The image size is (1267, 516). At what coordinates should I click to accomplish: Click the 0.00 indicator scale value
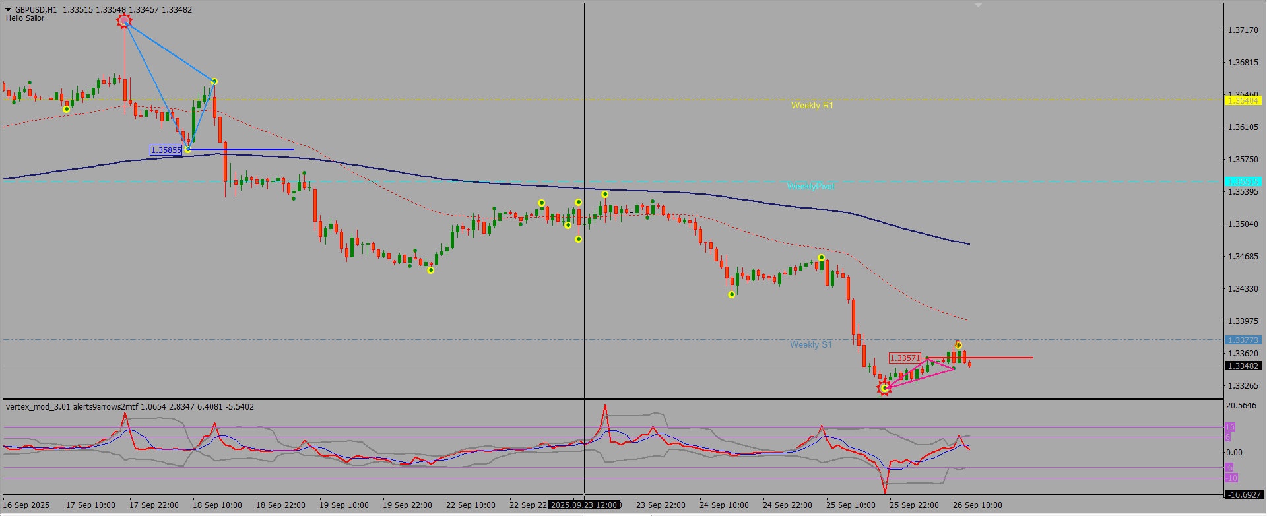[x=1234, y=453]
